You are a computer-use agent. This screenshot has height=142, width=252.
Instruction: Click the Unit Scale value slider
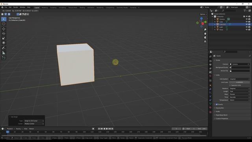click(239, 82)
